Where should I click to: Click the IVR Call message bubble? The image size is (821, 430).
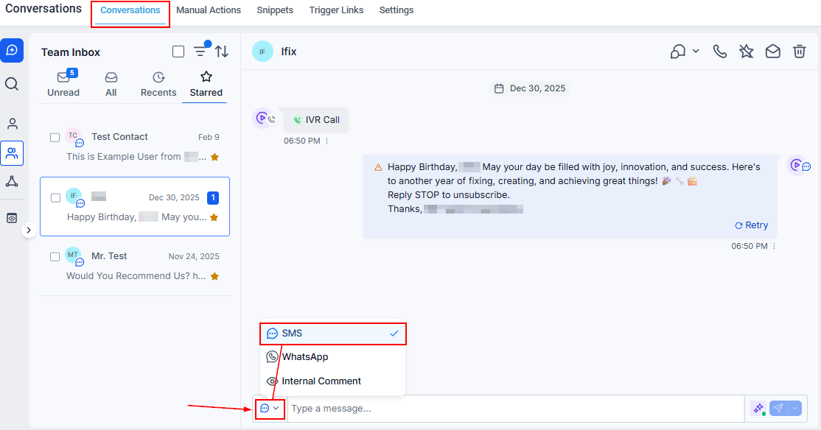coord(316,120)
